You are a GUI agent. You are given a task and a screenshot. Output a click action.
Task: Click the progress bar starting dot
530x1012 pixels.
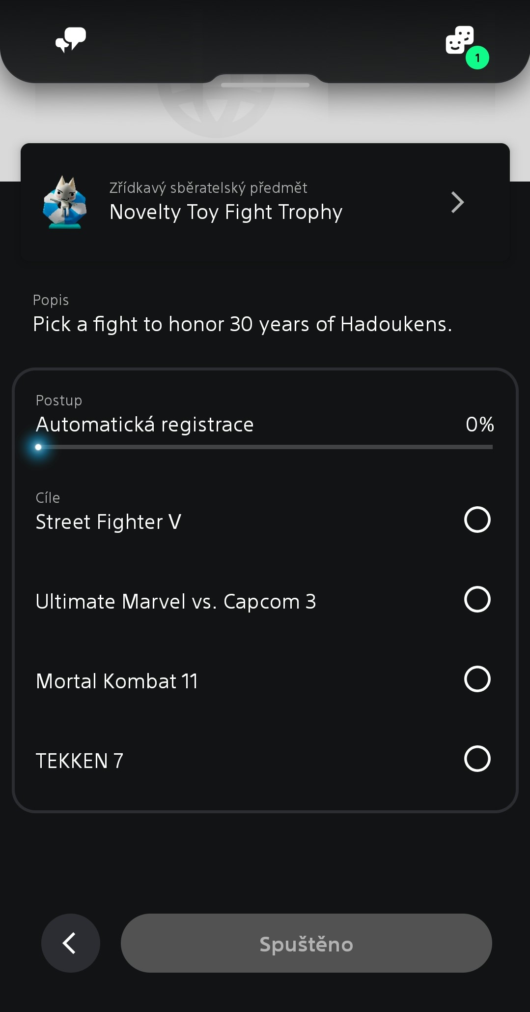coord(38,447)
